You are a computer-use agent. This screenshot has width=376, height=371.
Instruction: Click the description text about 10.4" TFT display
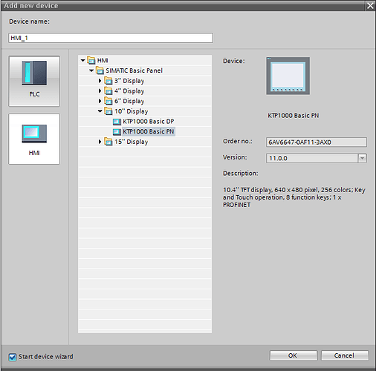coord(294,197)
